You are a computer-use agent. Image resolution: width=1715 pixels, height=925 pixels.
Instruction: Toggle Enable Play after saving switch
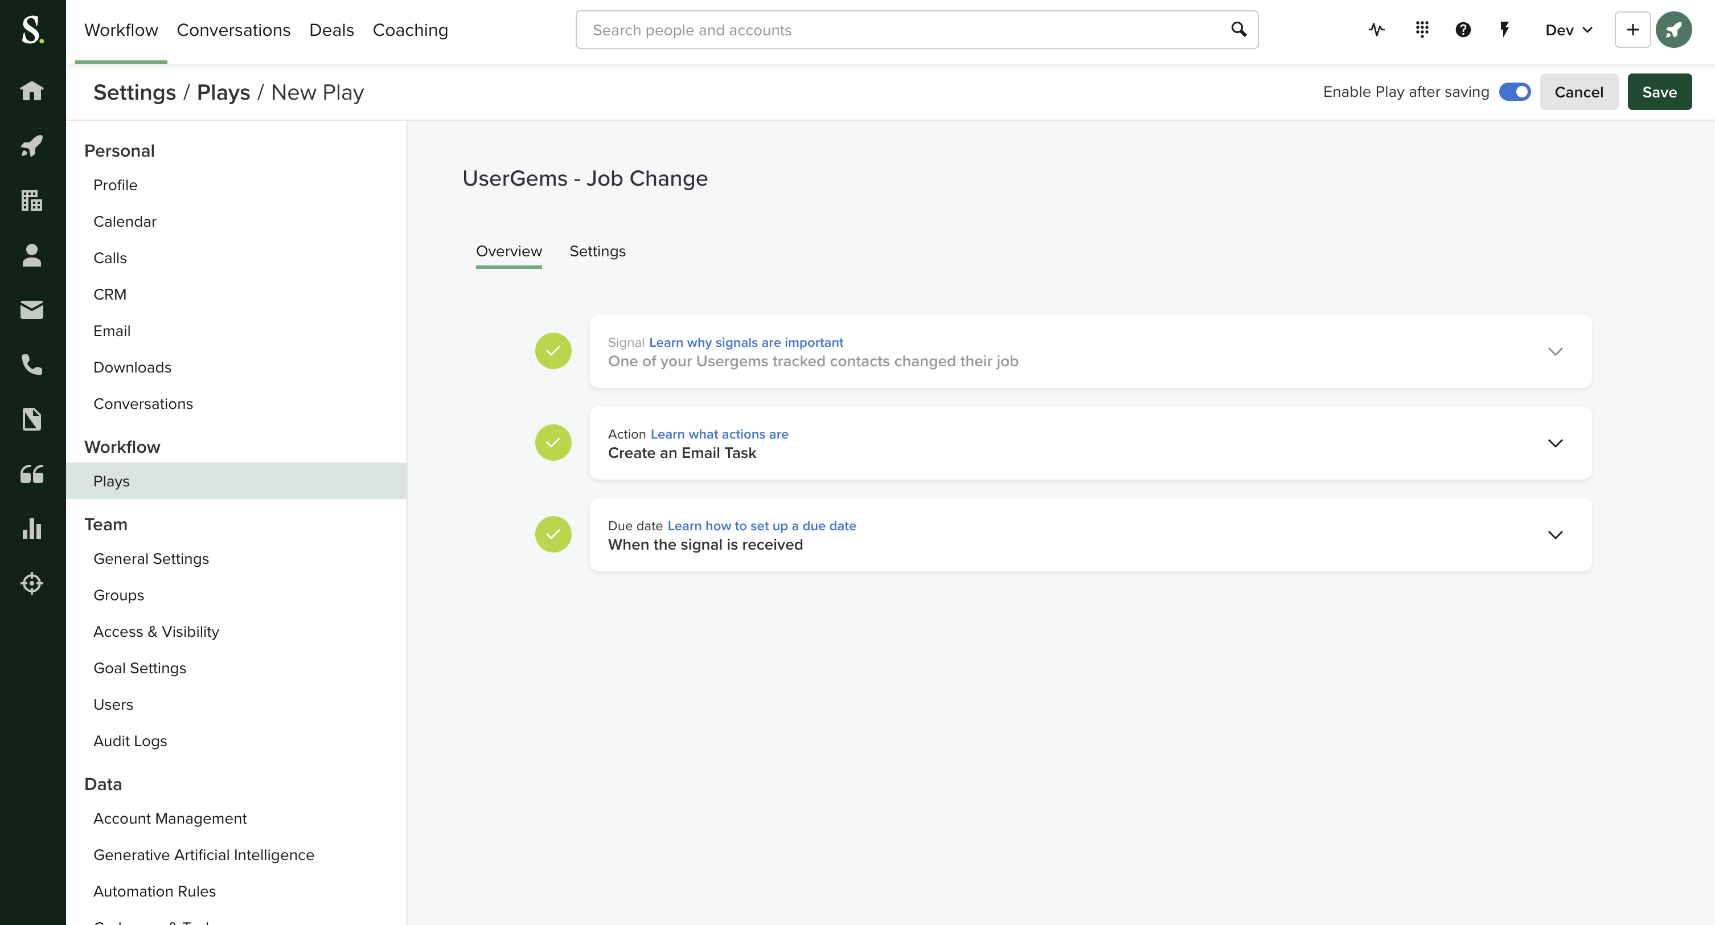click(1515, 92)
